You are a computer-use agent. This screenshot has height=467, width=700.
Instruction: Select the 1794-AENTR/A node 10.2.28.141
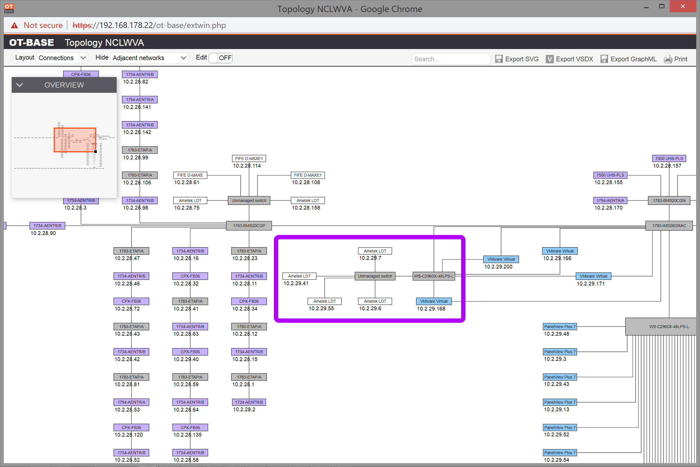[x=140, y=100]
